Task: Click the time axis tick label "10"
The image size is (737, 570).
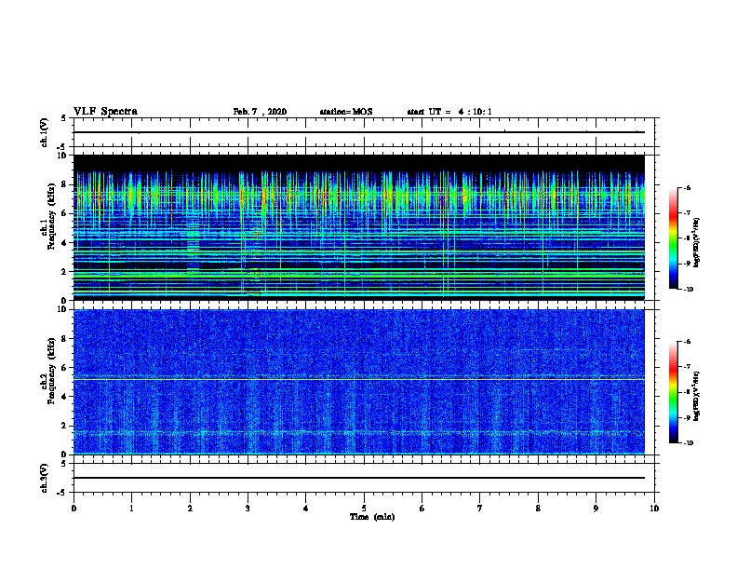Action: [654, 509]
